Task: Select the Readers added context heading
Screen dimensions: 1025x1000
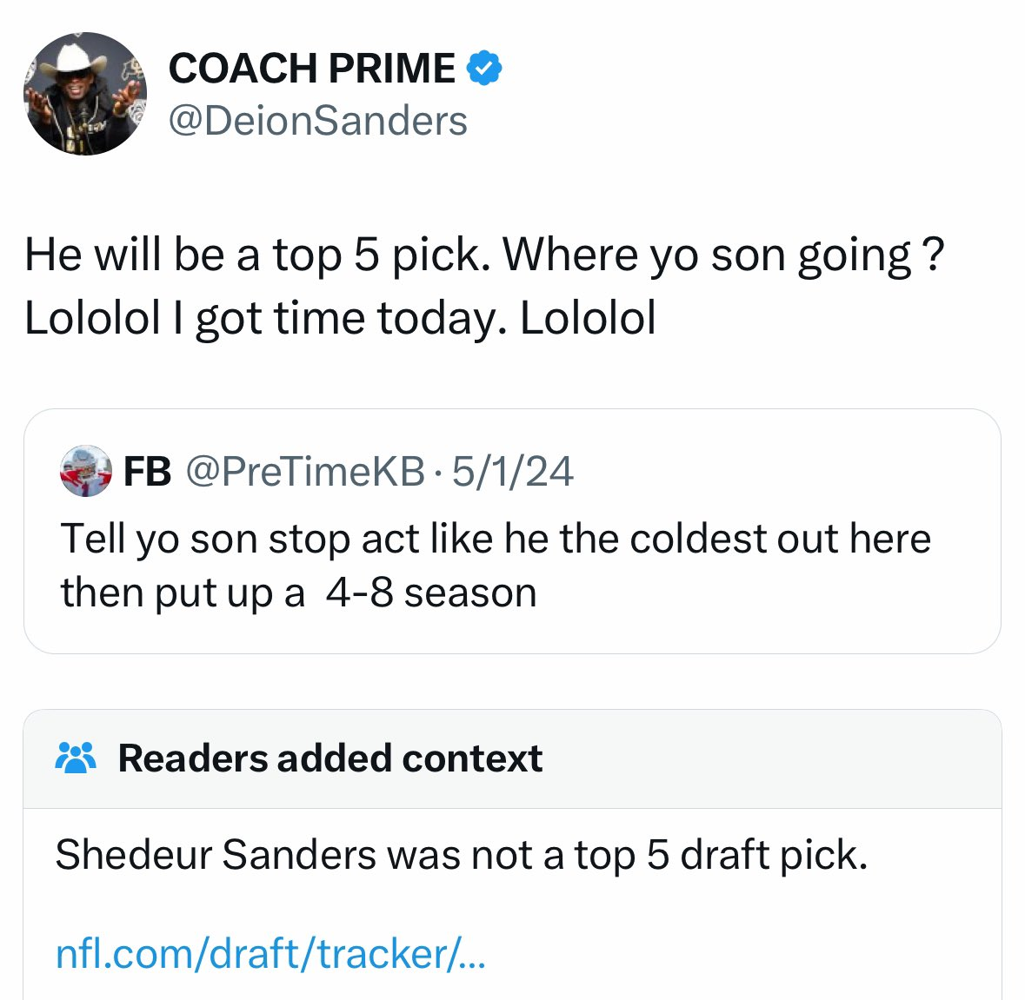Action: tap(330, 758)
